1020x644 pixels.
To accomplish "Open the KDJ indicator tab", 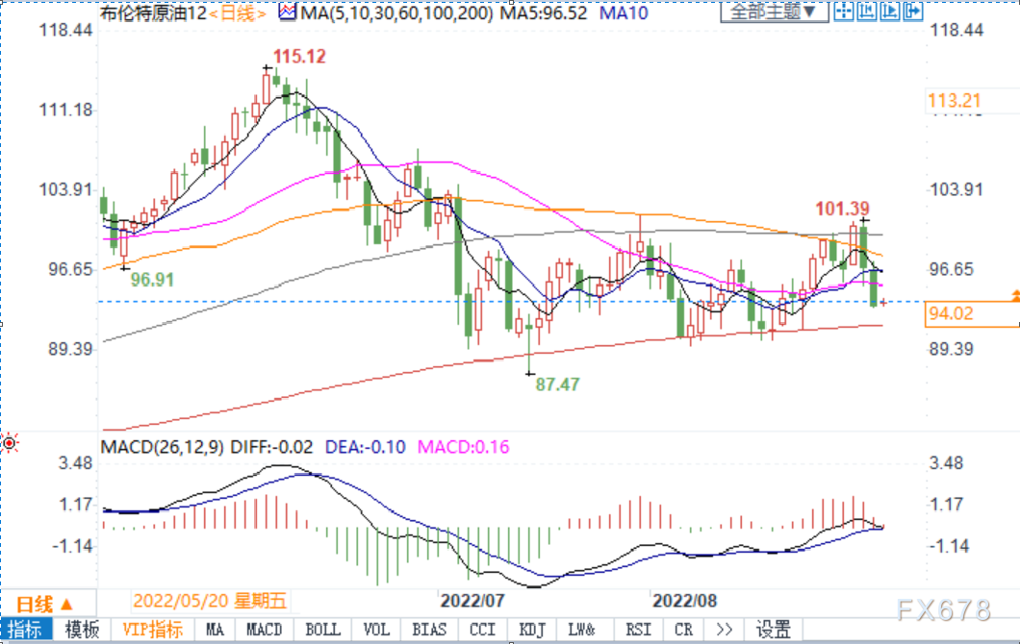I will pyautogui.click(x=532, y=629).
